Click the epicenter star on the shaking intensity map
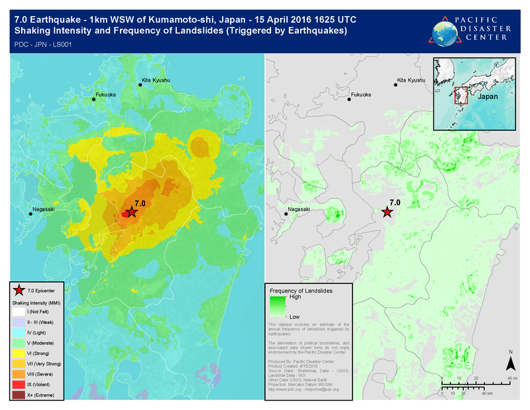 pyautogui.click(x=131, y=212)
